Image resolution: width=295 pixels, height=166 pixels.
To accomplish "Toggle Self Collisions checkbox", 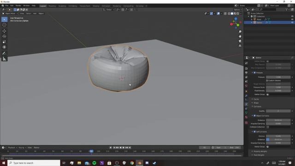I will (254, 132).
